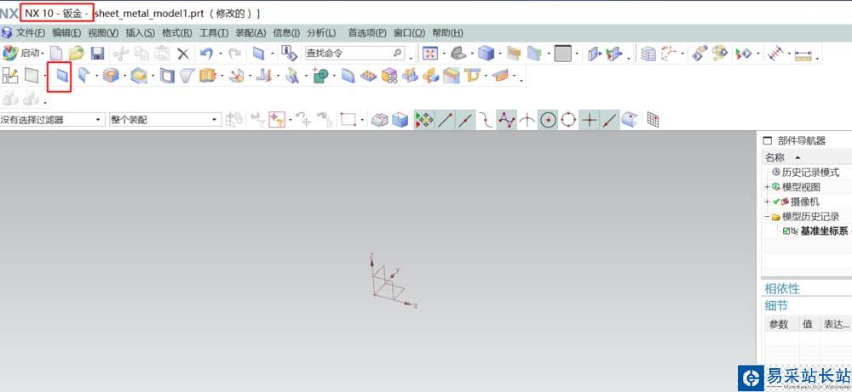Viewport: 852px width, 392px height.
Task: Create a new file with New icon
Action: click(x=56, y=53)
